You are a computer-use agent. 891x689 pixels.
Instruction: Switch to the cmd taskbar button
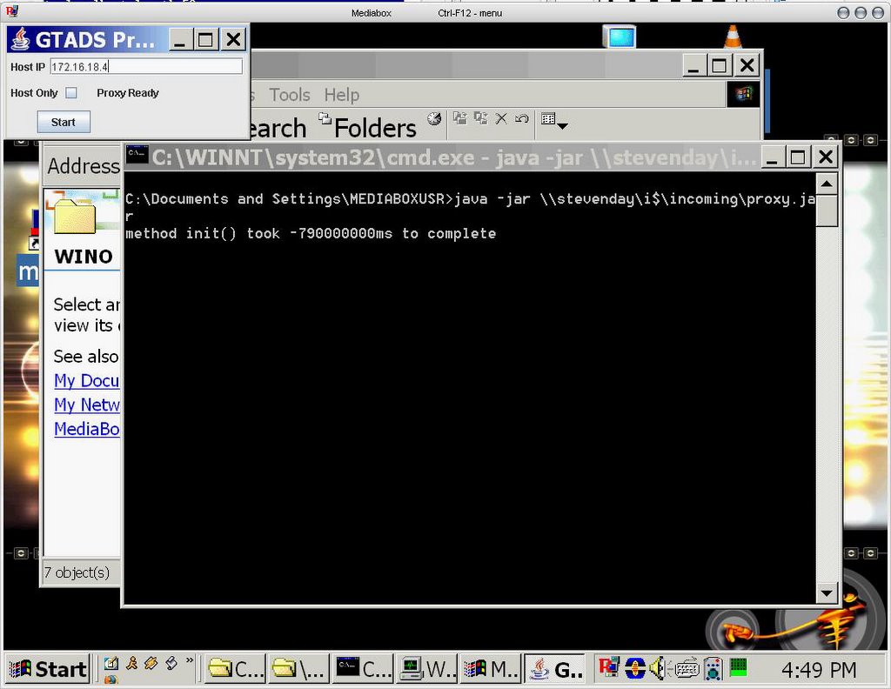pyautogui.click(x=364, y=668)
